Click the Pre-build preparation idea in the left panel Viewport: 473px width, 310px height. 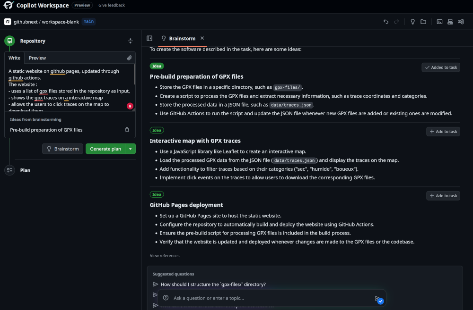[x=46, y=130]
